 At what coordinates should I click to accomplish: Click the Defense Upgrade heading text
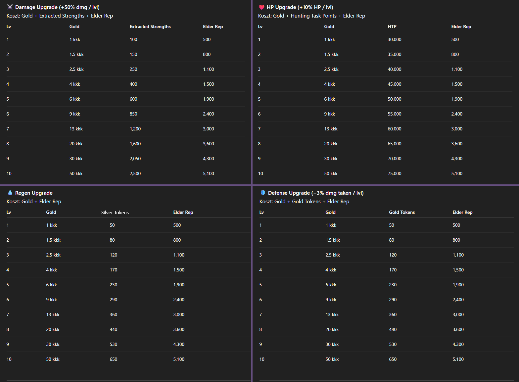[315, 193]
